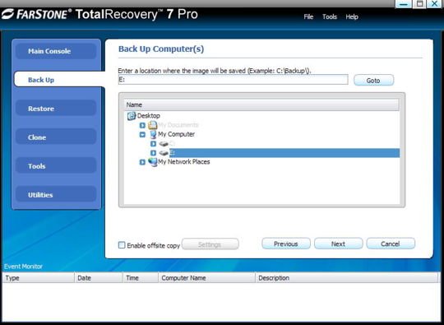Maximize the TotalRecovery window
Image resolution: width=444 pixels, height=325 pixels.
[419, 3]
